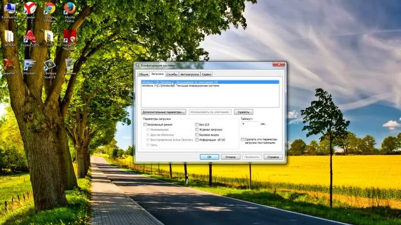Switch to the Загрузка tab

click(157, 74)
